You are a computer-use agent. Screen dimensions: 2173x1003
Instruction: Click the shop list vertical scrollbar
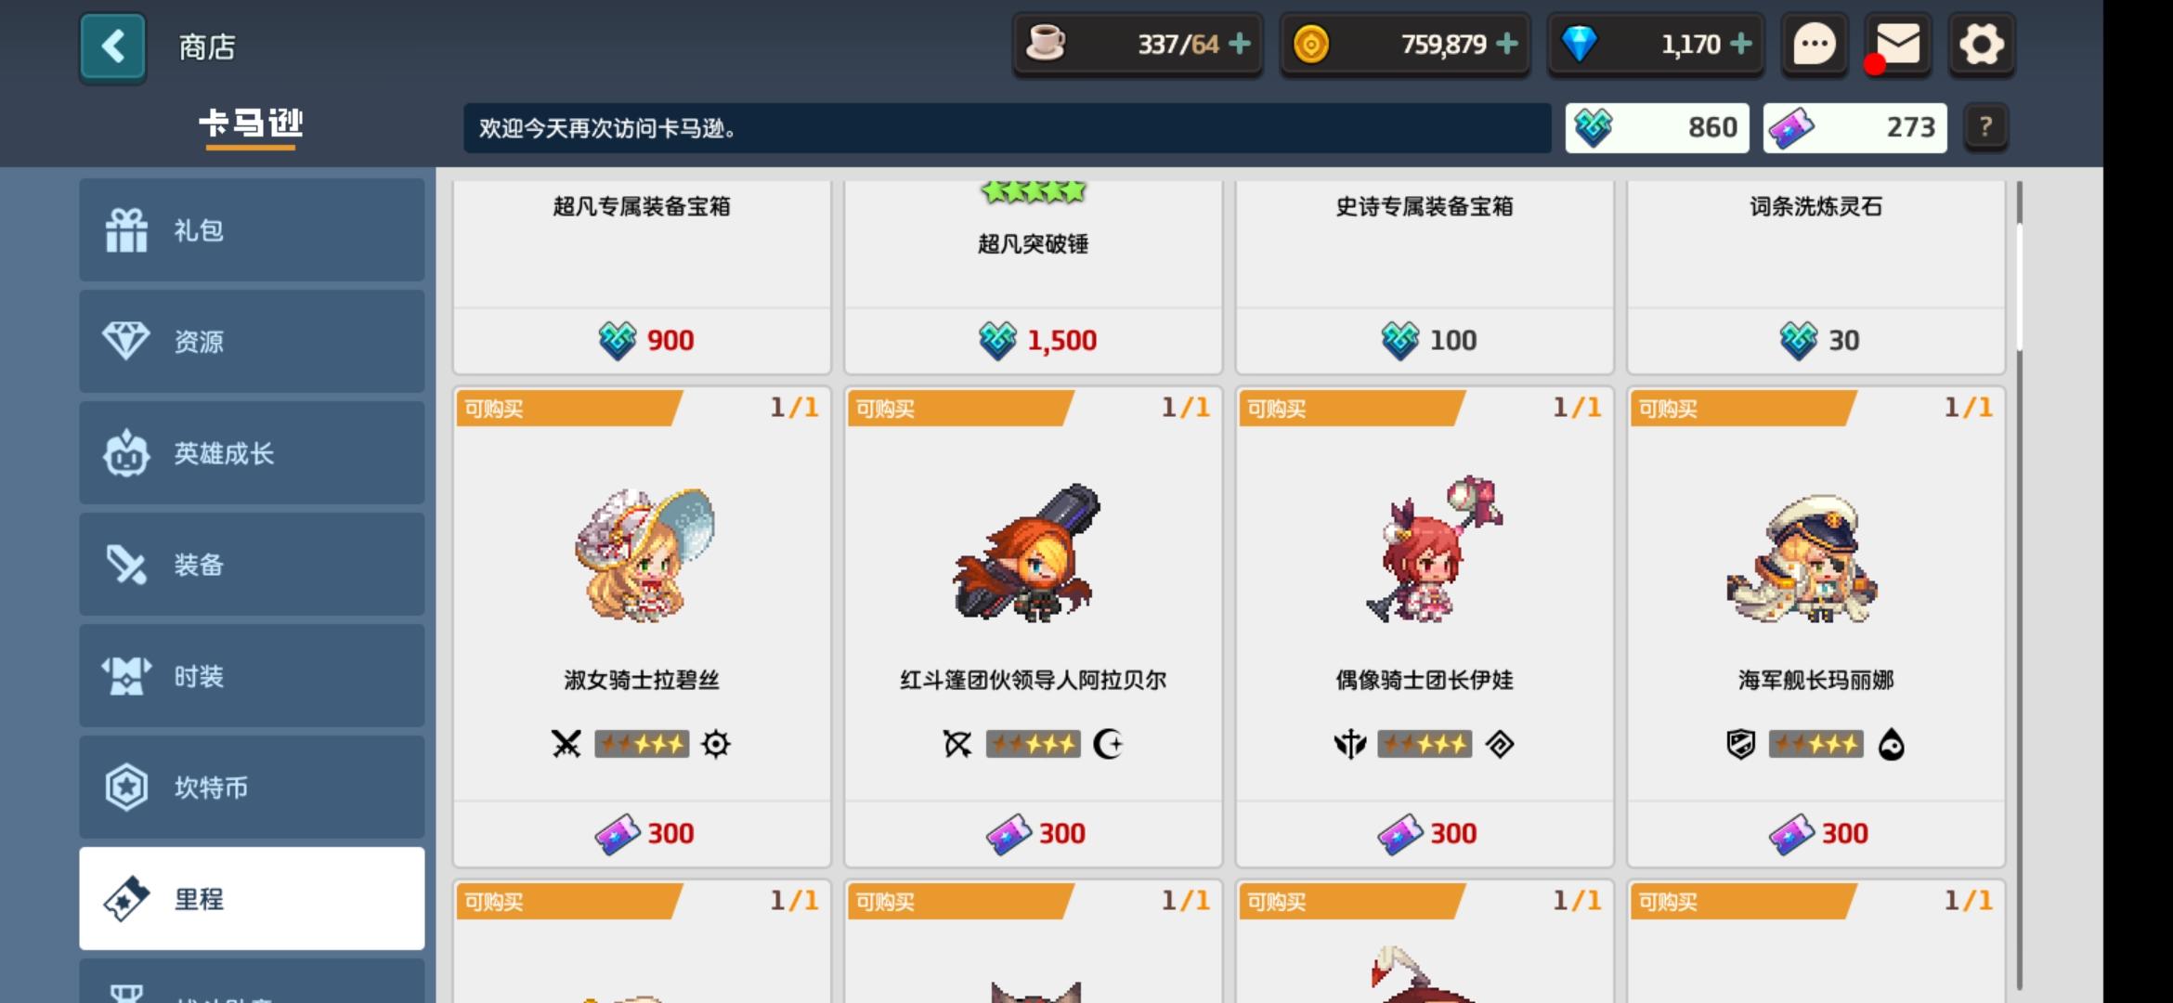click(2019, 585)
